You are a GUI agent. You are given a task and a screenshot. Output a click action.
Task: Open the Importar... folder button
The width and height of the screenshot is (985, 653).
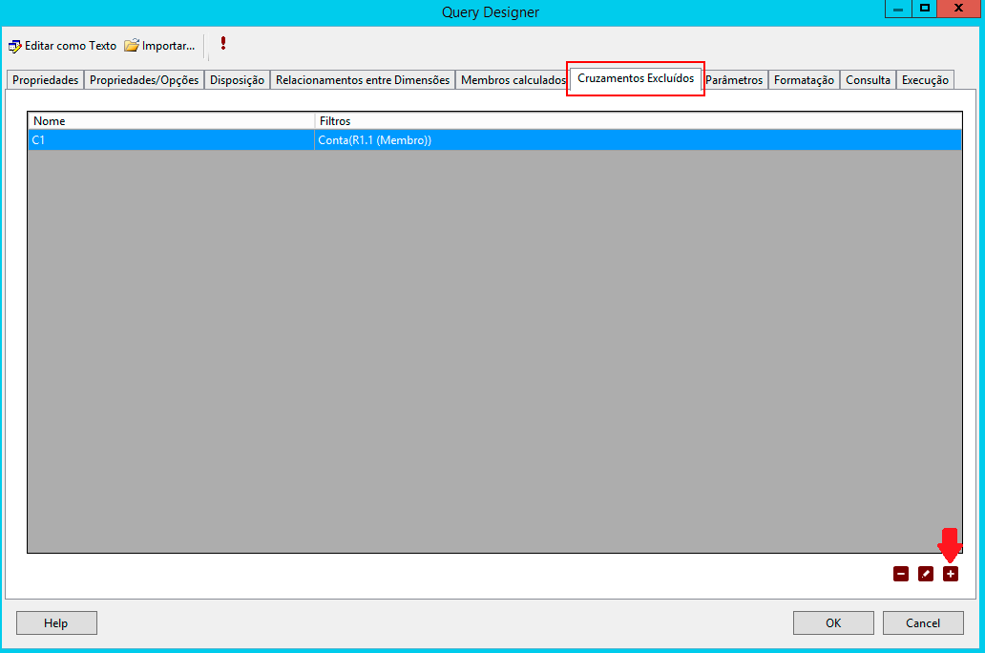(159, 46)
